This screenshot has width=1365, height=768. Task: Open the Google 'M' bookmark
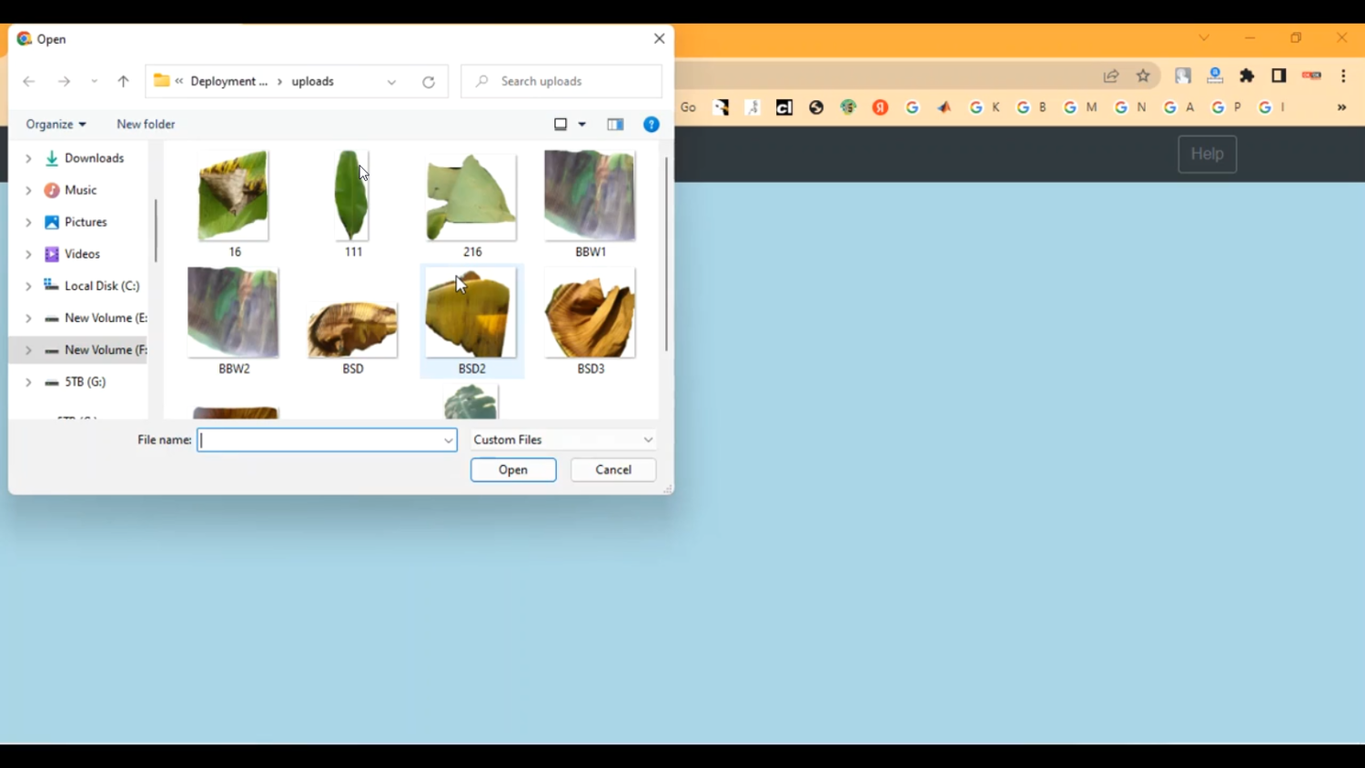click(1080, 107)
